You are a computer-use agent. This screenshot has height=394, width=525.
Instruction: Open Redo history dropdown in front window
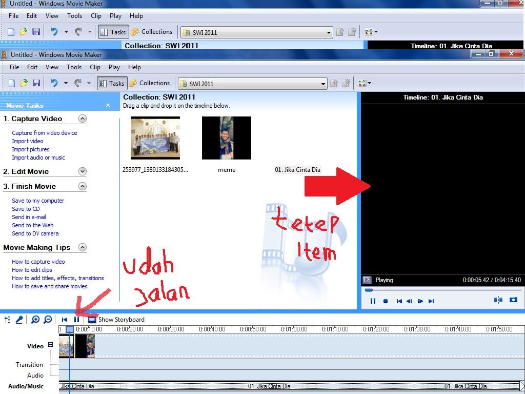(x=89, y=83)
